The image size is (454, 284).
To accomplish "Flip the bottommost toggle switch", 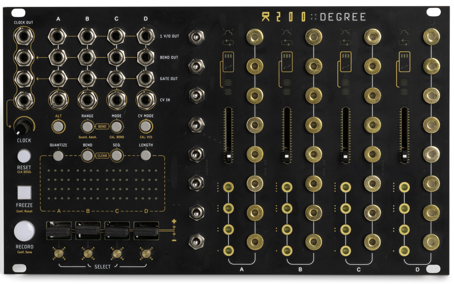I will coord(196,241).
